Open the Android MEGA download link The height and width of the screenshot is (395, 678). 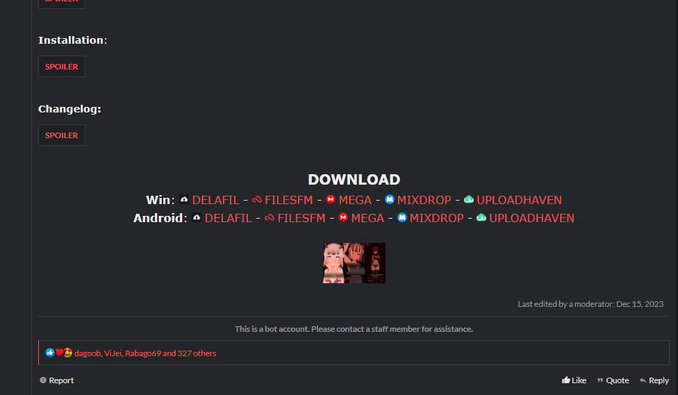coord(367,218)
